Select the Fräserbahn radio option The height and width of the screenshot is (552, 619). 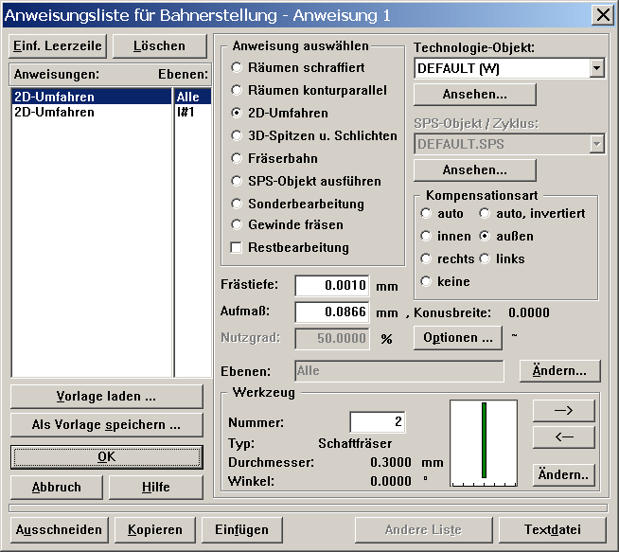(x=237, y=158)
